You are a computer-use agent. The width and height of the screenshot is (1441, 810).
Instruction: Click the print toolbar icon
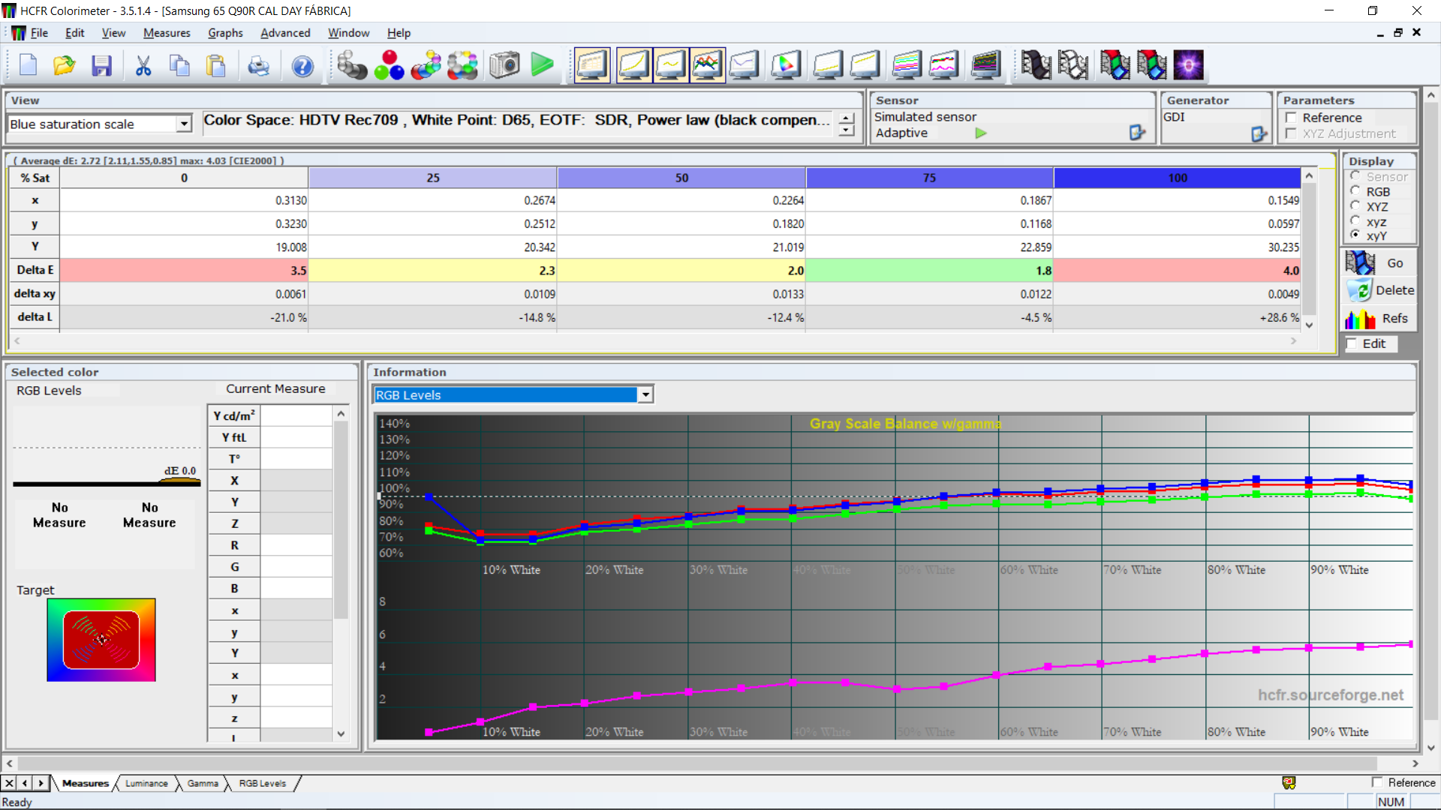(x=258, y=66)
